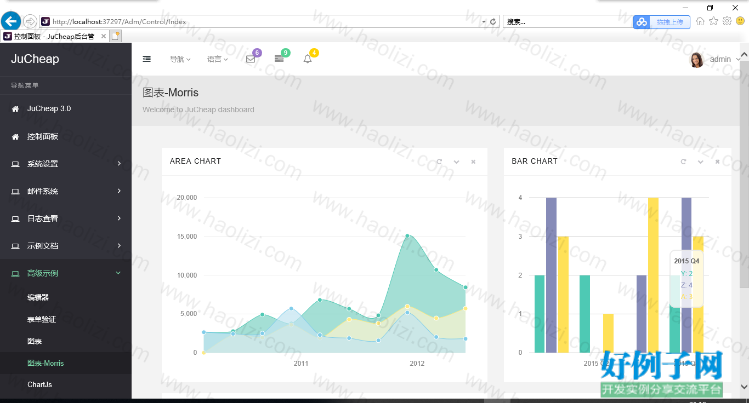Screen dimensions: 749x403
Task: Open the 导航 dropdown menu
Action: pos(180,59)
